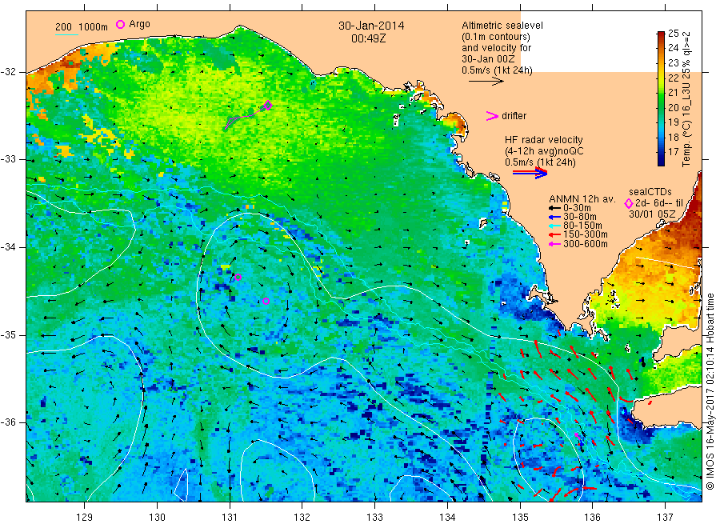Click the latitude label -32
The width and height of the screenshot is (720, 528).
coord(8,72)
